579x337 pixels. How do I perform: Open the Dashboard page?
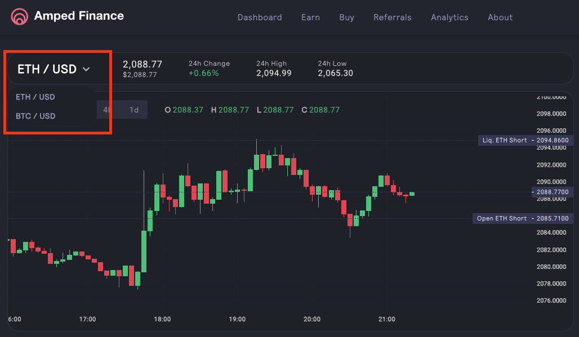click(260, 17)
